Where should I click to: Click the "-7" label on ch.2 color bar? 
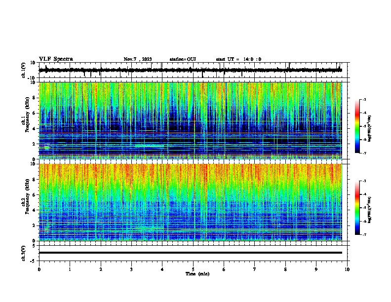(364, 234)
